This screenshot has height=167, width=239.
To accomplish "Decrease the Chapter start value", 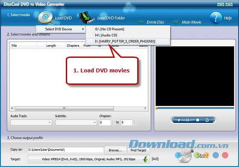I will [x=112, y=124].
